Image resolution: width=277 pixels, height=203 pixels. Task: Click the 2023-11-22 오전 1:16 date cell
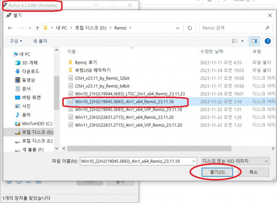point(221,102)
